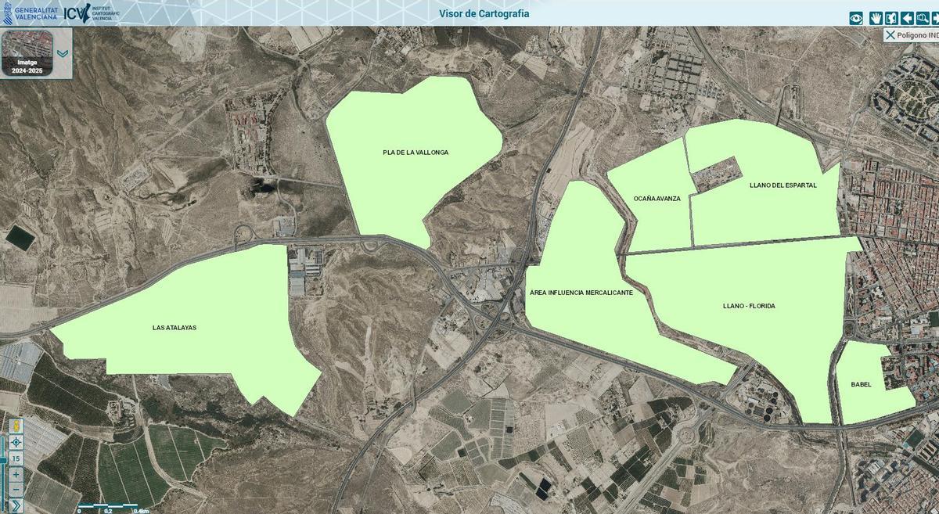Click the zoom level 15 indicator
939x514 pixels.
coord(16,458)
